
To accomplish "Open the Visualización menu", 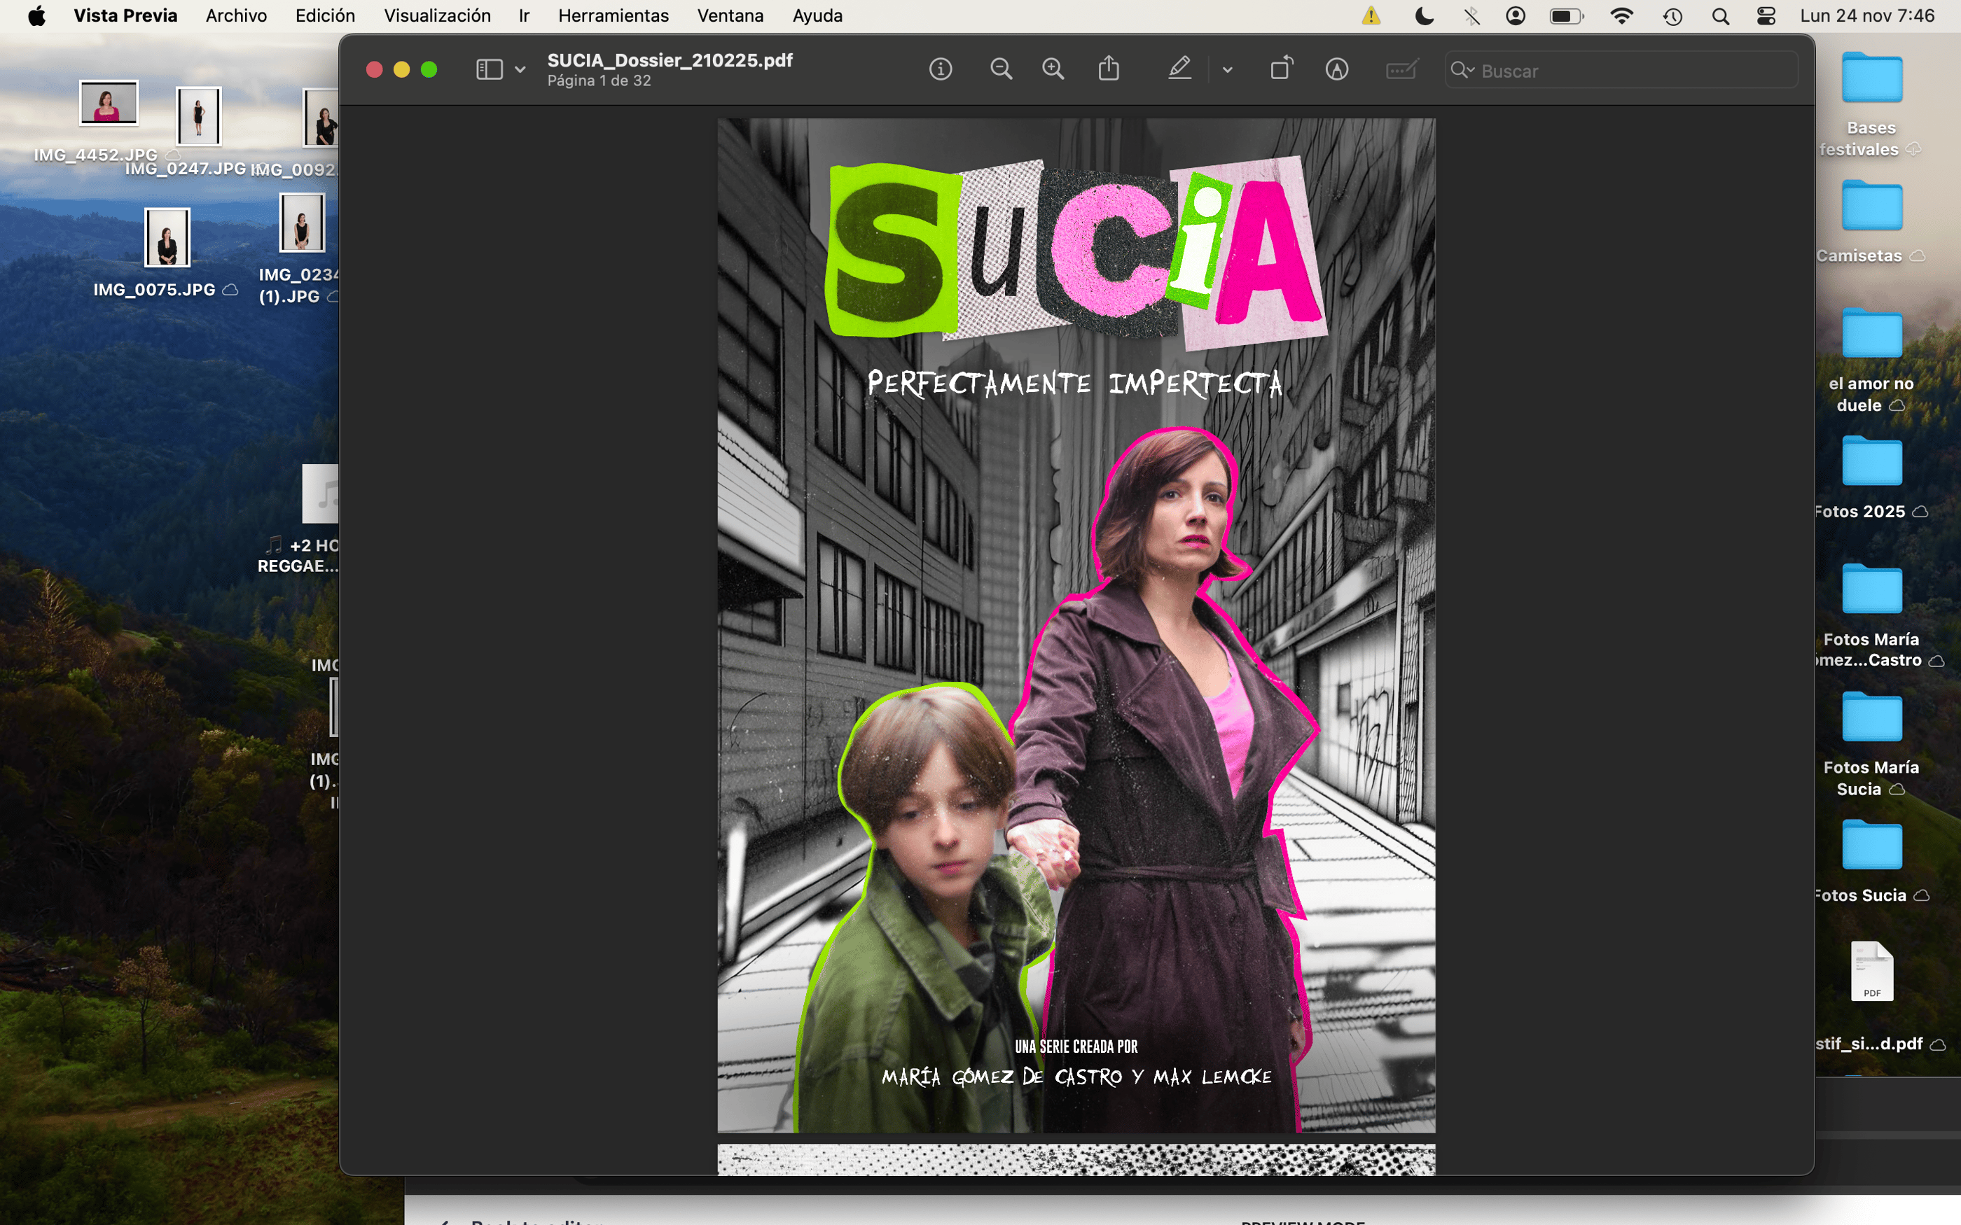I will [x=437, y=15].
